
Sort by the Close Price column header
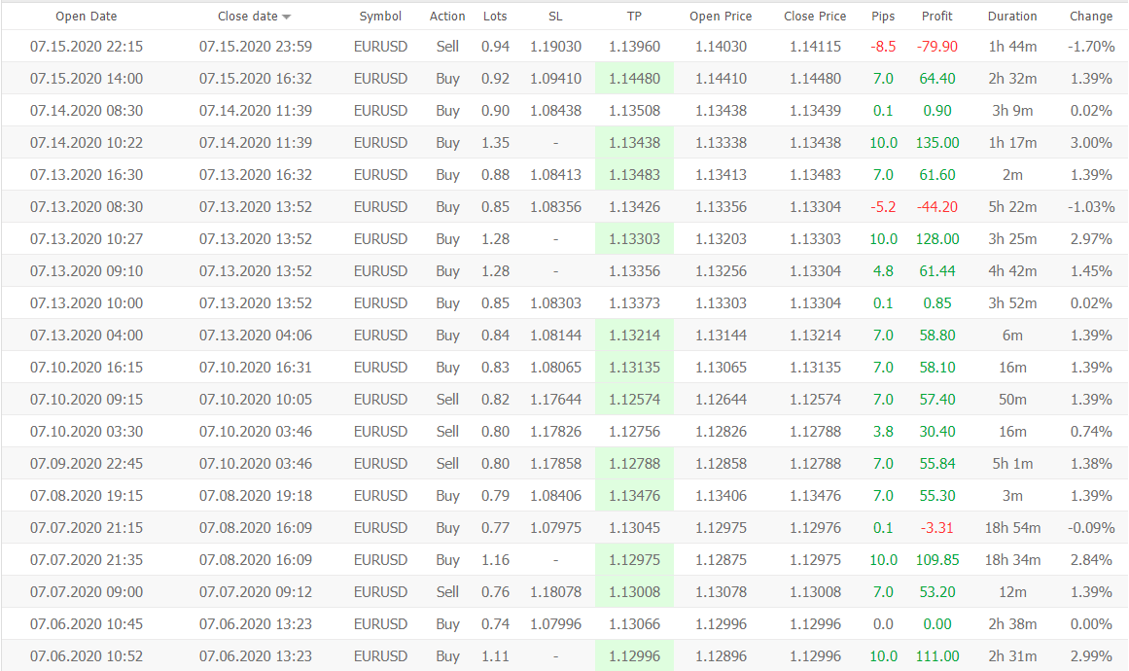pos(815,16)
